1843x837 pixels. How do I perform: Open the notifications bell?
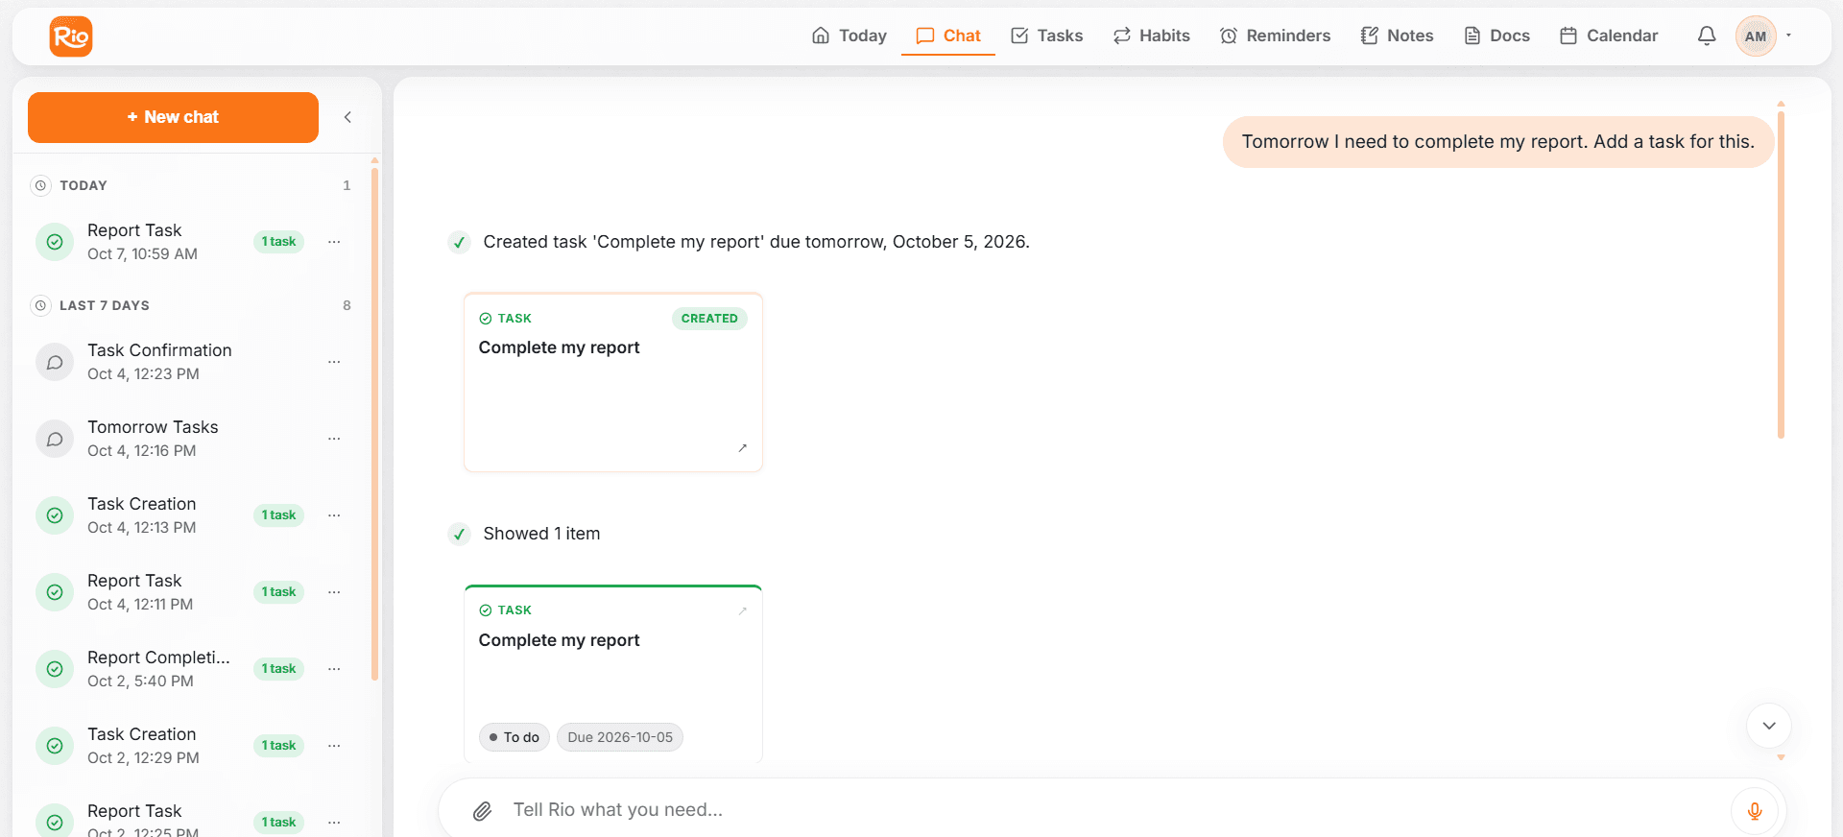(x=1707, y=36)
